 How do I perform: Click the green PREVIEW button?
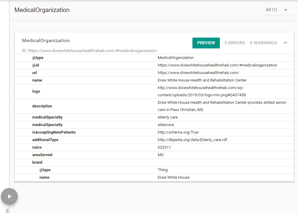pos(206,43)
